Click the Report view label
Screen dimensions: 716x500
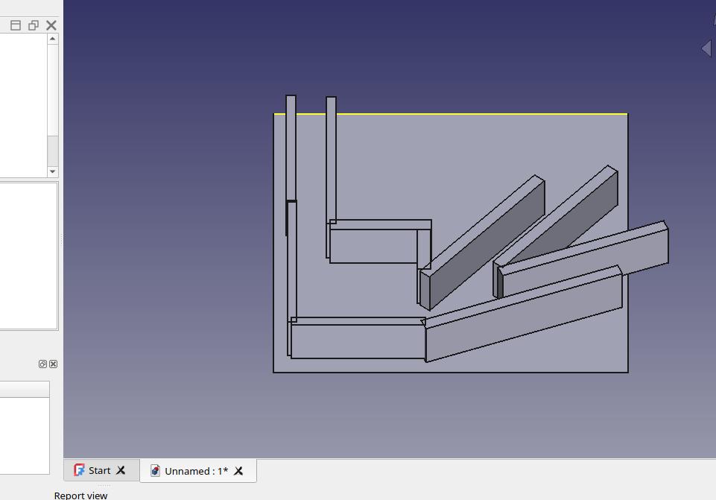[80, 496]
